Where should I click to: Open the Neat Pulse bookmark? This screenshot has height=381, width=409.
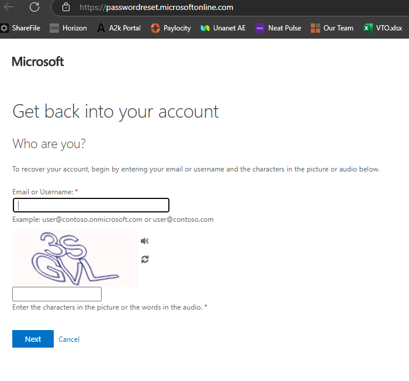(278, 28)
